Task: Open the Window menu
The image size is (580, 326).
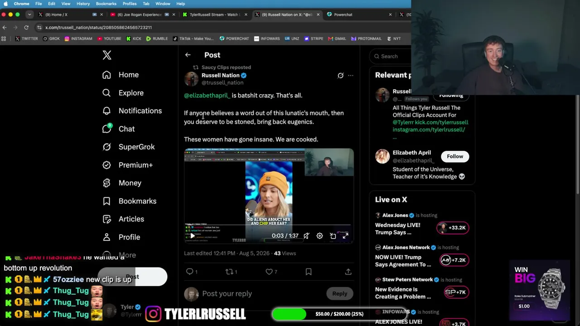Action: point(163,4)
